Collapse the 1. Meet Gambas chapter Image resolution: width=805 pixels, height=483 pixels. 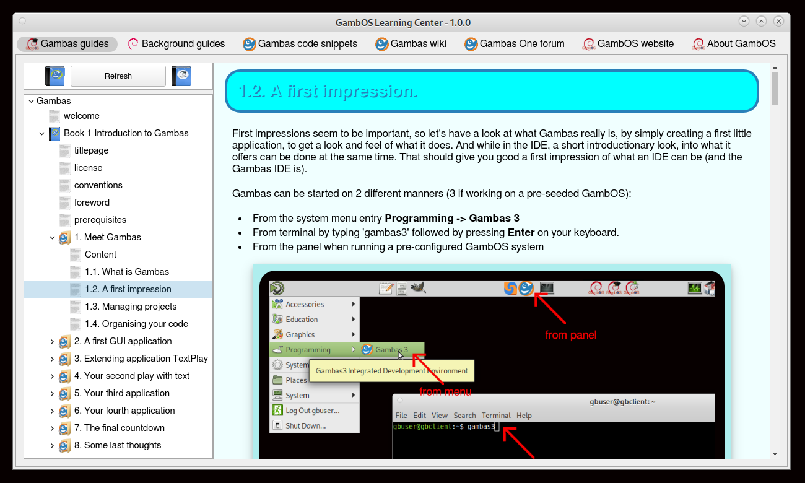click(52, 237)
